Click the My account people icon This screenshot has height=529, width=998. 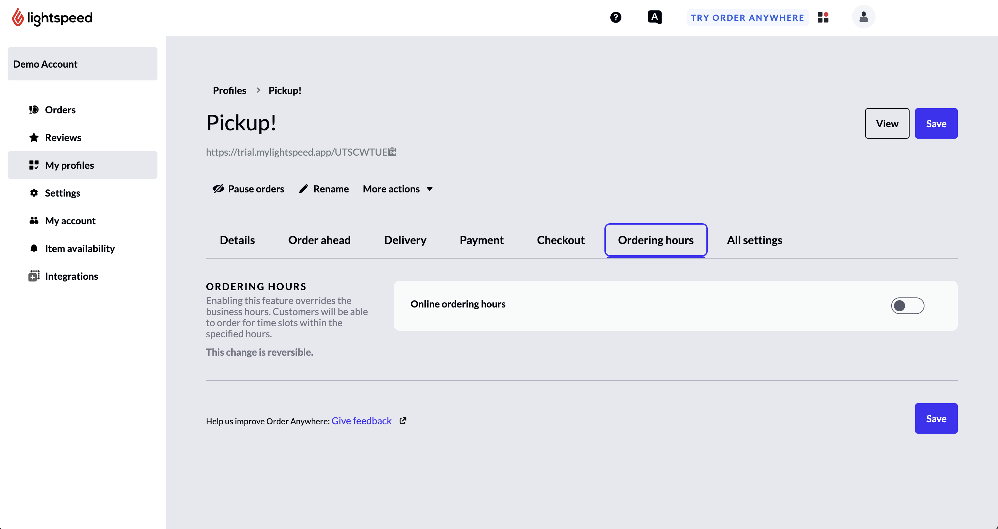tap(34, 220)
